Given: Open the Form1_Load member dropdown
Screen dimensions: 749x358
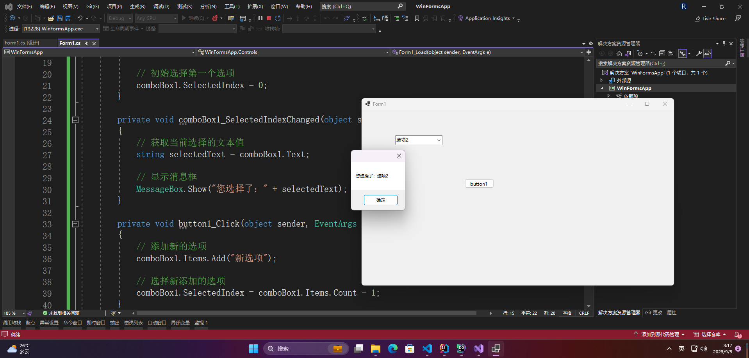Looking at the screenshot, I should point(487,52).
